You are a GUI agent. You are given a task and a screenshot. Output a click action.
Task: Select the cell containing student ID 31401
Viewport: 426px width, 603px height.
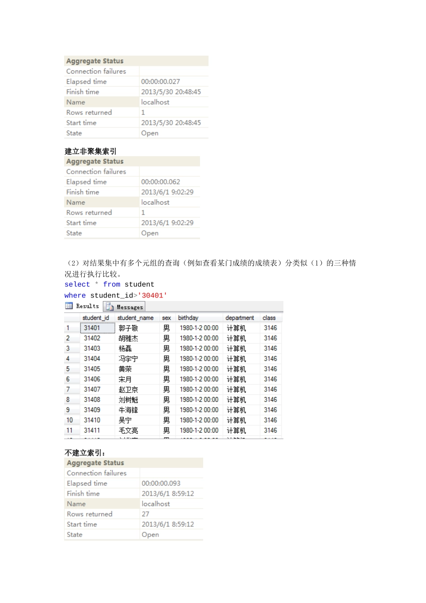[92, 328]
